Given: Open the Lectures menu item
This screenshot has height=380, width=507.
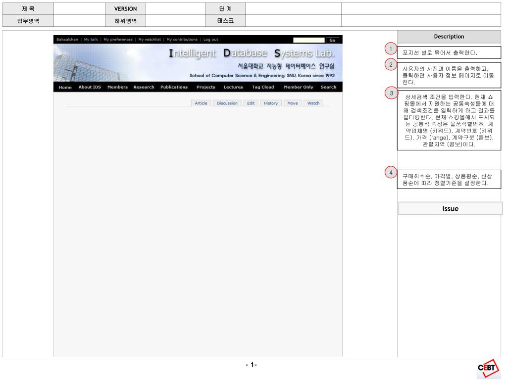Looking at the screenshot, I should [x=234, y=87].
